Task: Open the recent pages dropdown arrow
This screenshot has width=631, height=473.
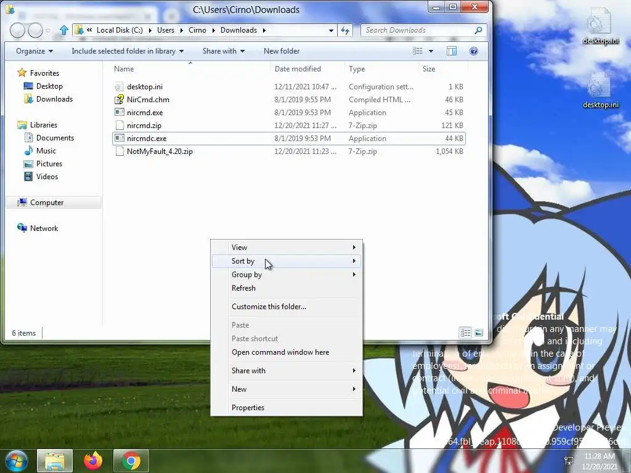Action: pos(48,31)
